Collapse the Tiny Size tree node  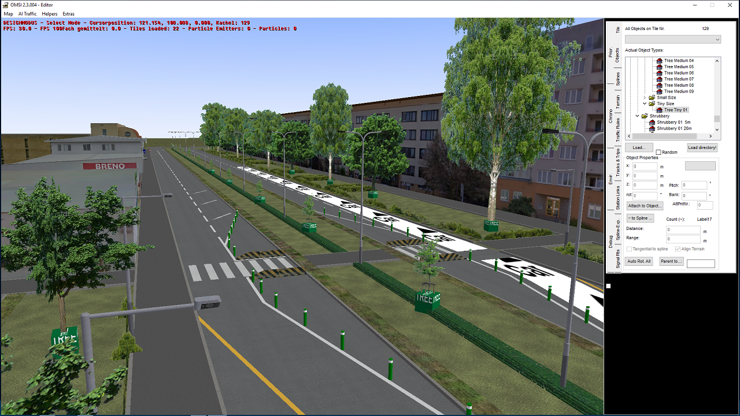[645, 104]
